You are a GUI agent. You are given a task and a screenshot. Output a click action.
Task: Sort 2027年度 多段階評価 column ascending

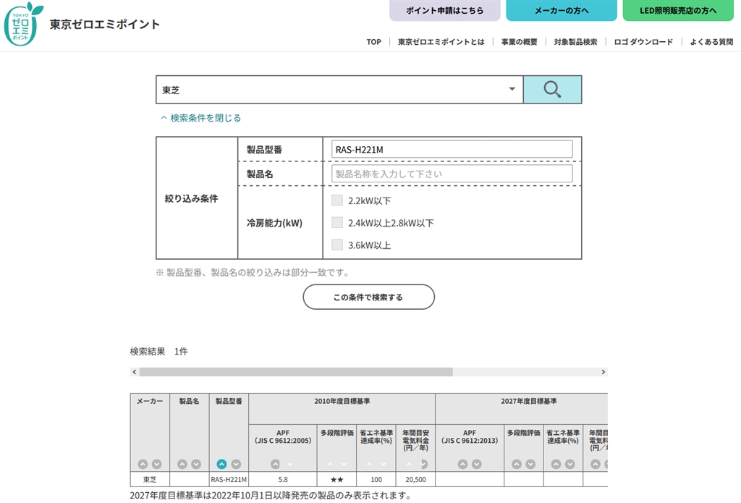517,464
